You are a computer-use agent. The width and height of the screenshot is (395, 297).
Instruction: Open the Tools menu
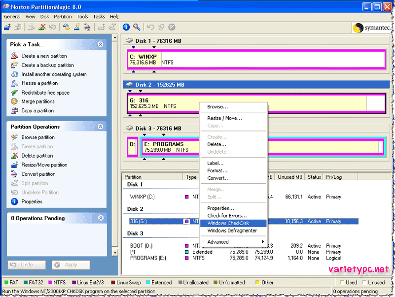point(82,17)
